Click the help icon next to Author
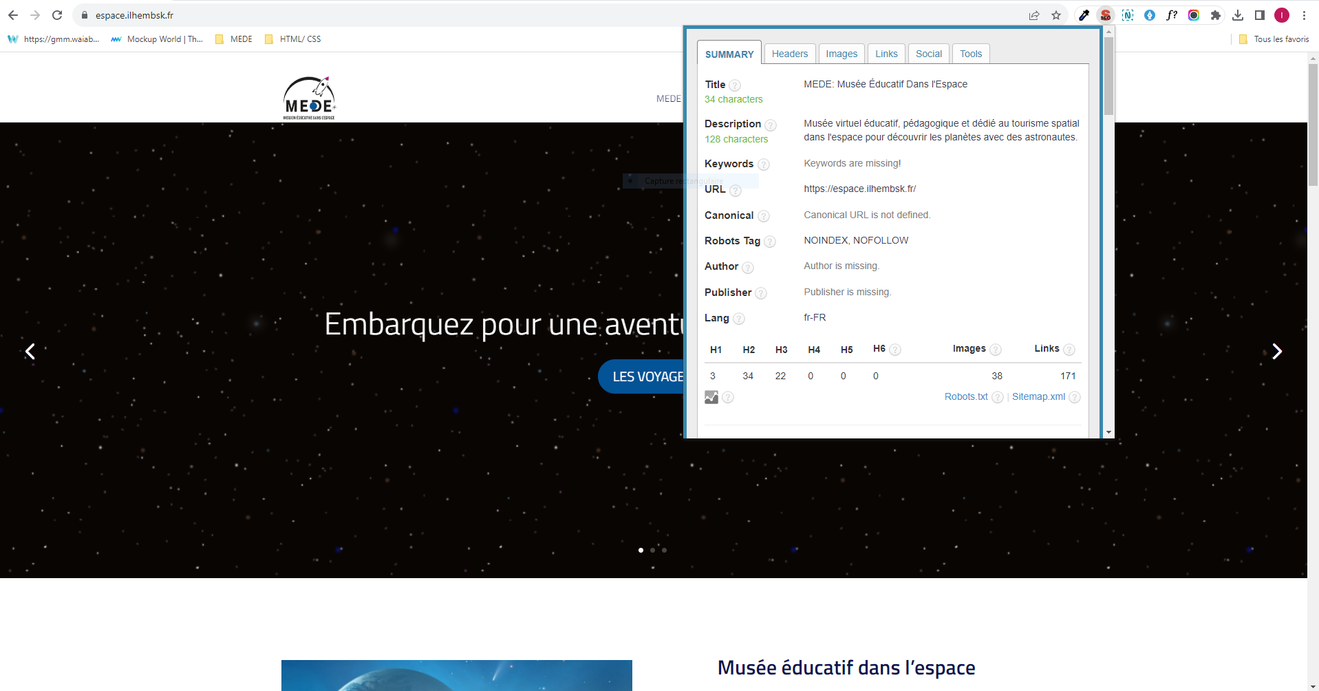1319x691 pixels. [748, 268]
